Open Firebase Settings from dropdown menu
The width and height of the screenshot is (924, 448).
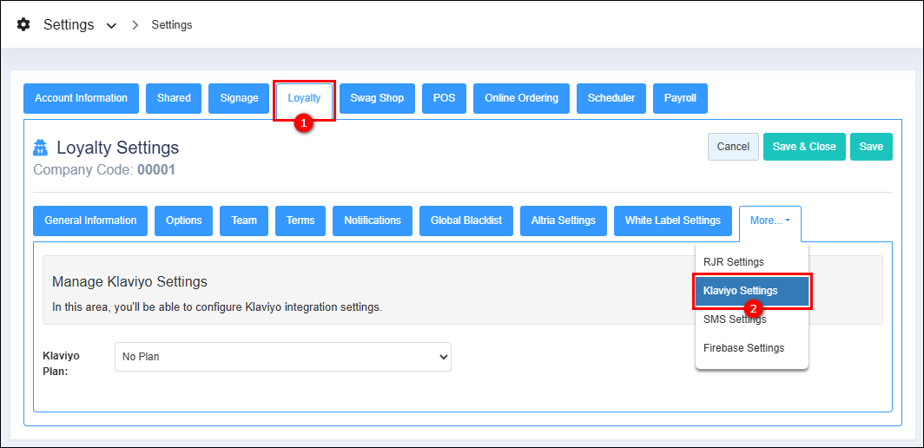coord(743,348)
